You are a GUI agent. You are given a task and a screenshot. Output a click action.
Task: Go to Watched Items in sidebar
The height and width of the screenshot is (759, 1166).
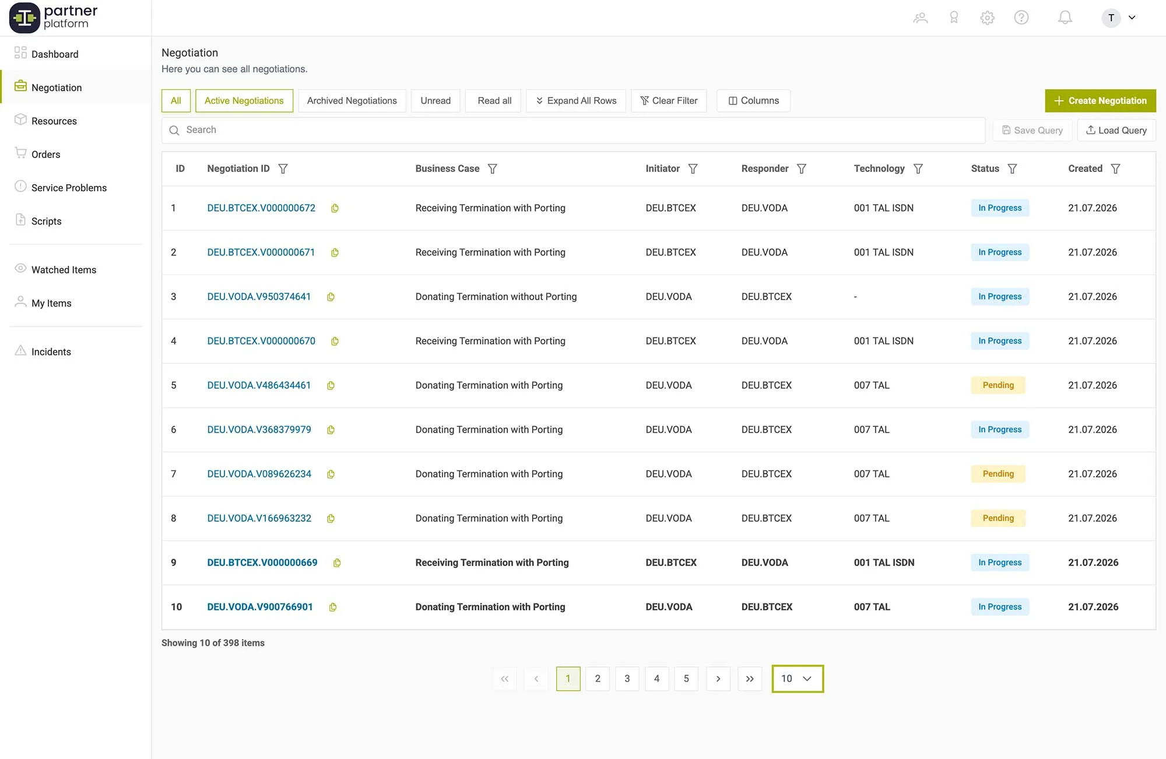pyautogui.click(x=64, y=270)
